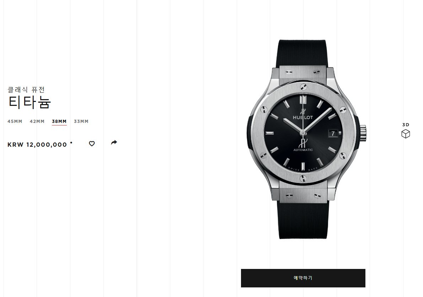Select the 42MM size tab
The image size is (423, 297).
click(x=37, y=121)
